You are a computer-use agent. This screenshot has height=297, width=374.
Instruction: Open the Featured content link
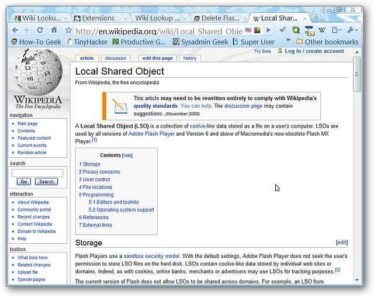coord(34,138)
